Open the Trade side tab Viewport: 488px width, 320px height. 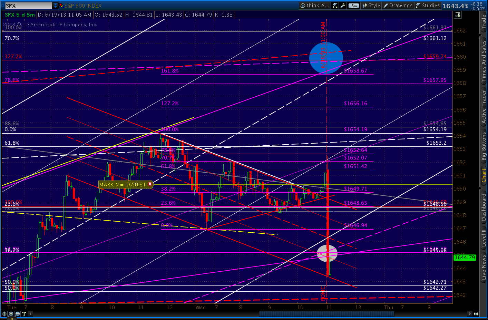coord(484,22)
